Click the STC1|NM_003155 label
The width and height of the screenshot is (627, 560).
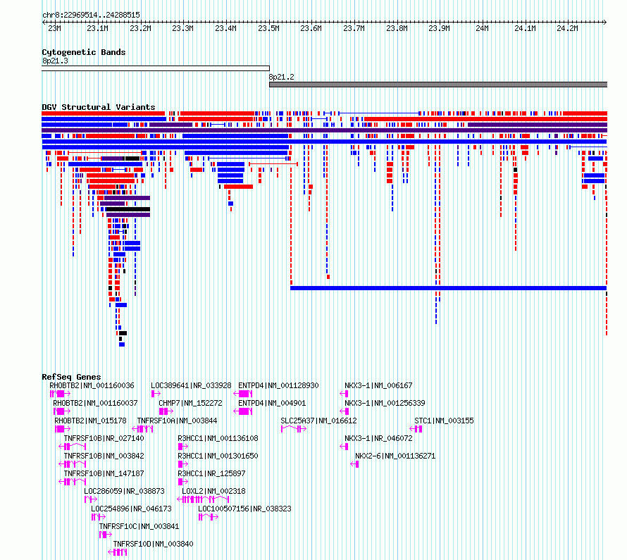444,421
